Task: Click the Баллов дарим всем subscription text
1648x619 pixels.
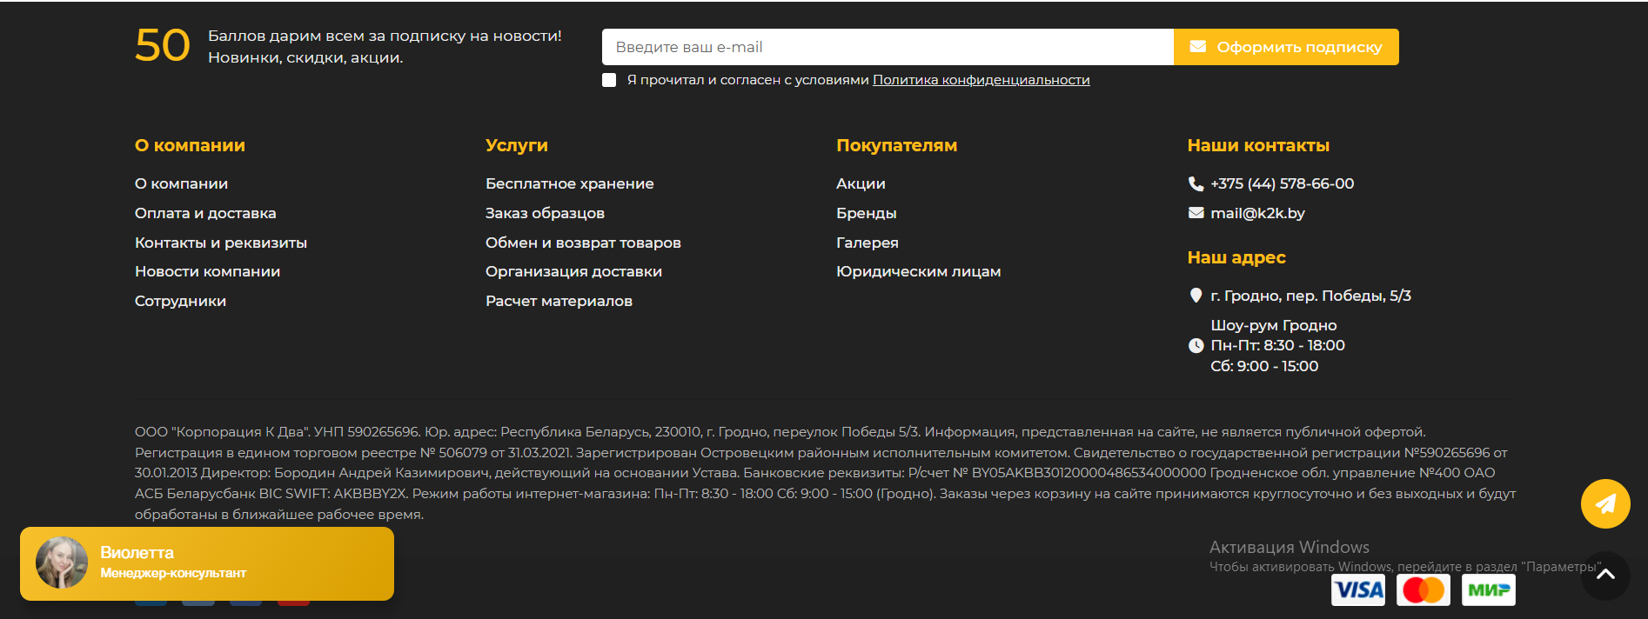Action: tap(385, 47)
